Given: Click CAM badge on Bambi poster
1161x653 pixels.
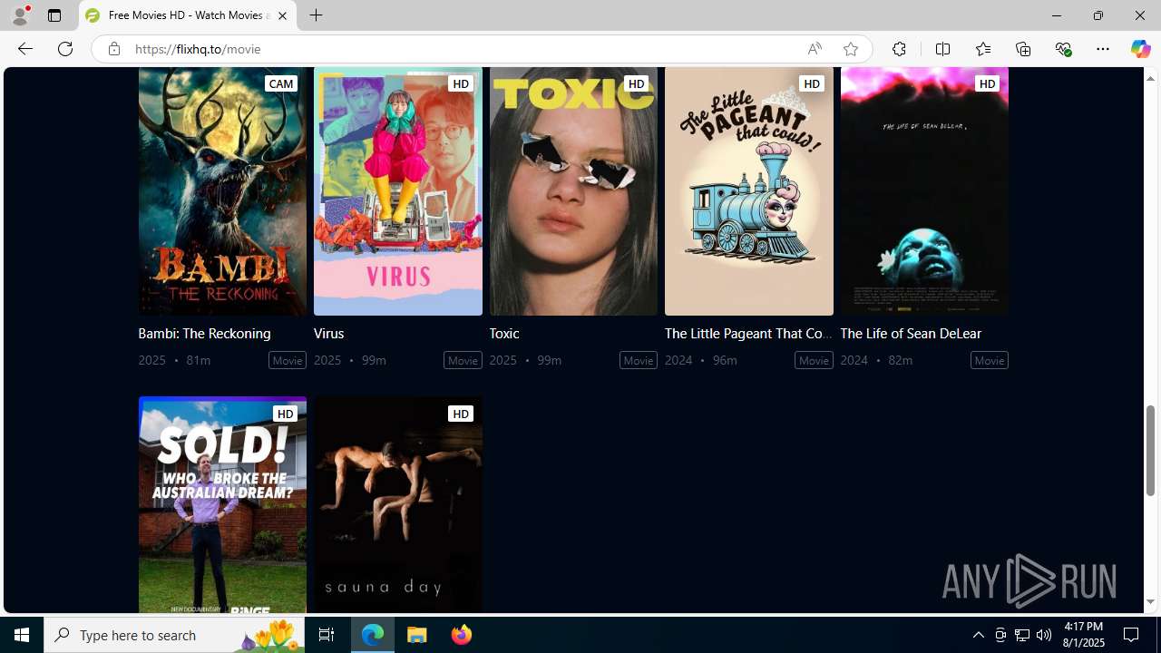Looking at the screenshot, I should tap(281, 83).
